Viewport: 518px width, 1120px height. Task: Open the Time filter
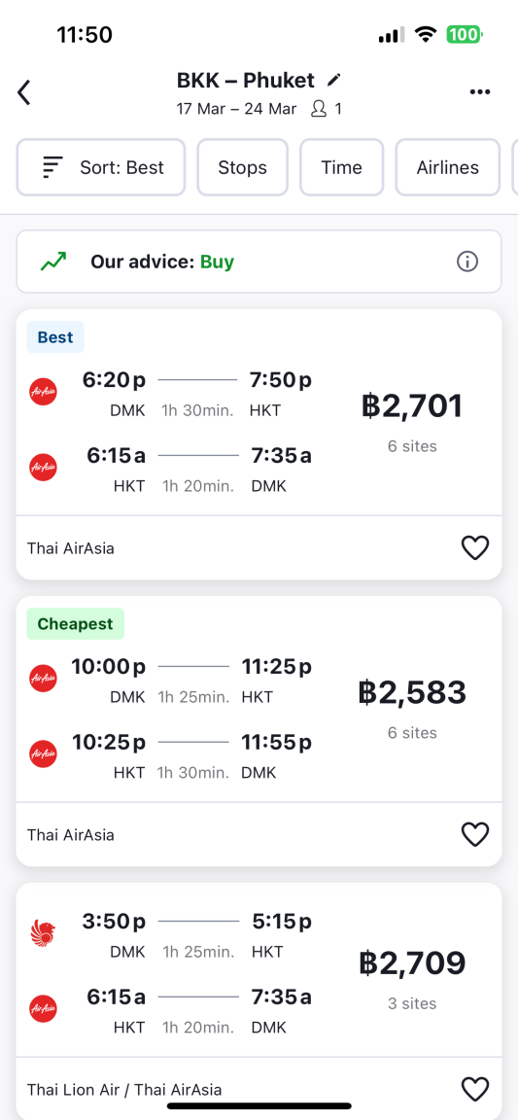pyautogui.click(x=341, y=167)
